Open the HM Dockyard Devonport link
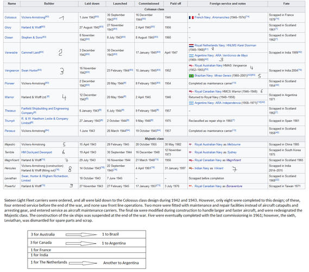The width and height of the screenshot is (309, 272). [36, 152]
